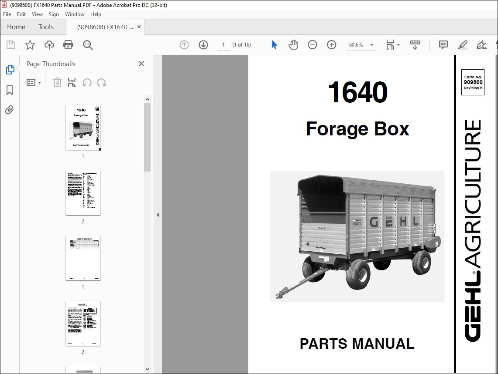Show the Page Thumbnails pane icon
This screenshot has width=498, height=374.
[10, 69]
